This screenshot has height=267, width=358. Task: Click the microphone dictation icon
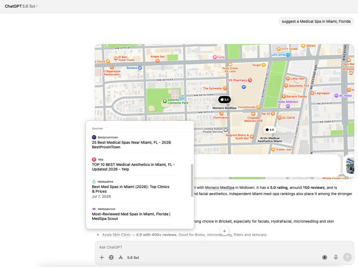[x=336, y=257]
